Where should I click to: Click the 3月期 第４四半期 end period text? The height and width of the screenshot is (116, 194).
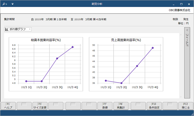[x=96, y=20]
